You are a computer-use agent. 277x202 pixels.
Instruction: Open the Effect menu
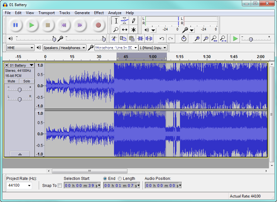click(x=99, y=13)
